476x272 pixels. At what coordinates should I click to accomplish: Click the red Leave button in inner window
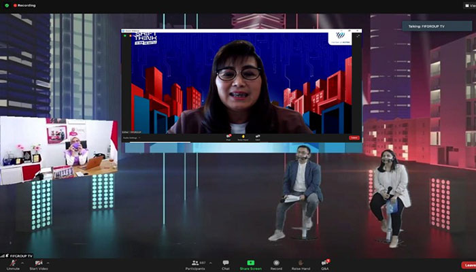pyautogui.click(x=354, y=137)
